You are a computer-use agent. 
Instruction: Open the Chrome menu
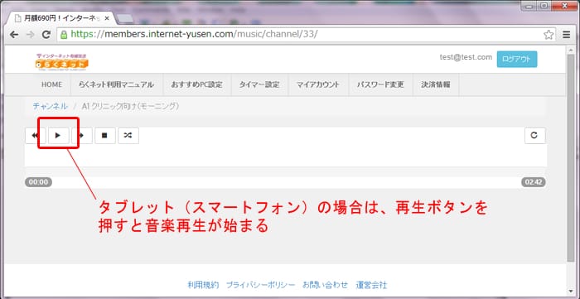point(567,35)
